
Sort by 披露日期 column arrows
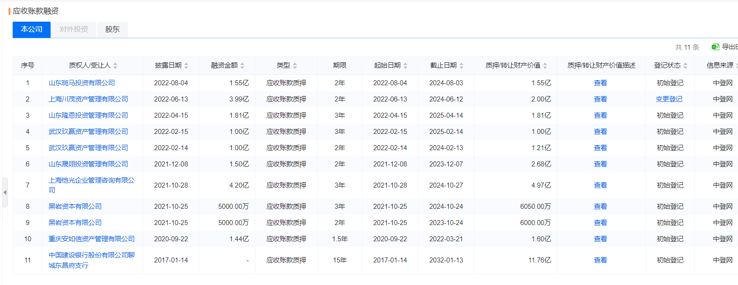pyautogui.click(x=186, y=66)
